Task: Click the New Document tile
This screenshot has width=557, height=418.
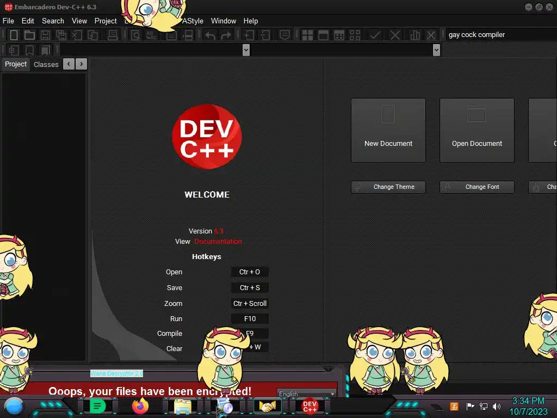Action: point(388,131)
